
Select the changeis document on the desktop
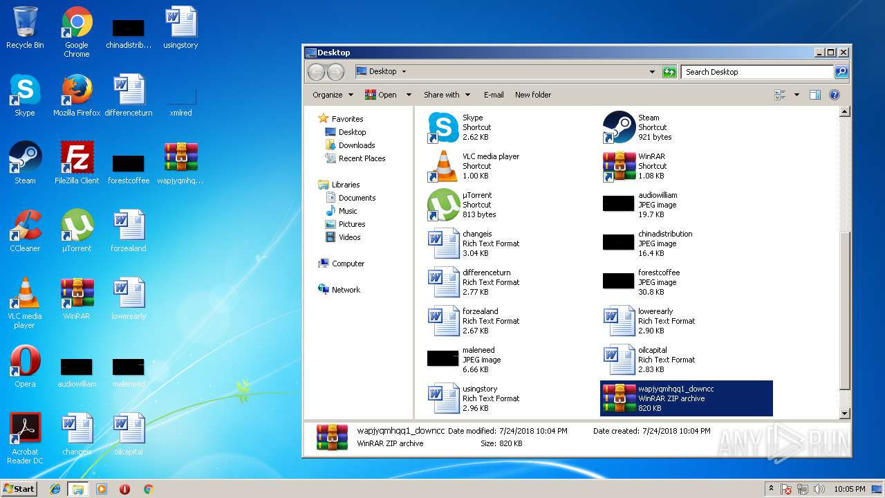[77, 435]
